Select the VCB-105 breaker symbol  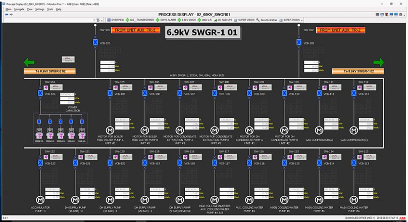point(110,93)
